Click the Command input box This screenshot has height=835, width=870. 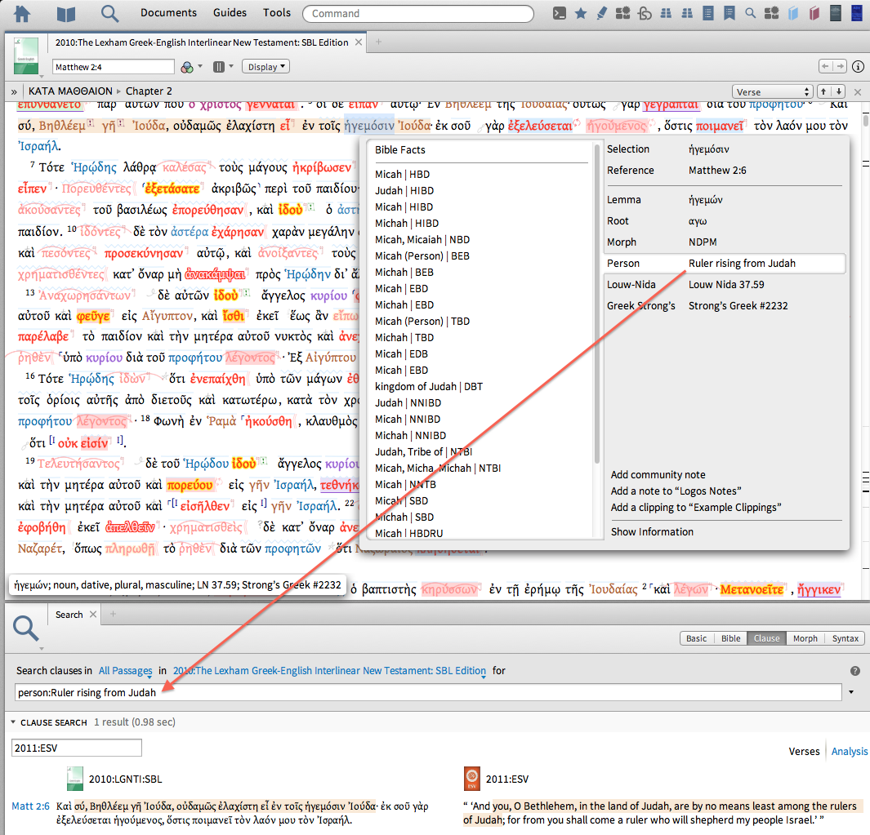pyautogui.click(x=417, y=13)
